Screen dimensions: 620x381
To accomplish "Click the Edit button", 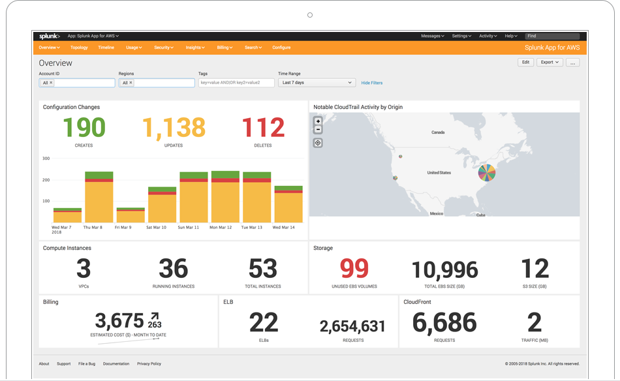I will click(x=526, y=63).
